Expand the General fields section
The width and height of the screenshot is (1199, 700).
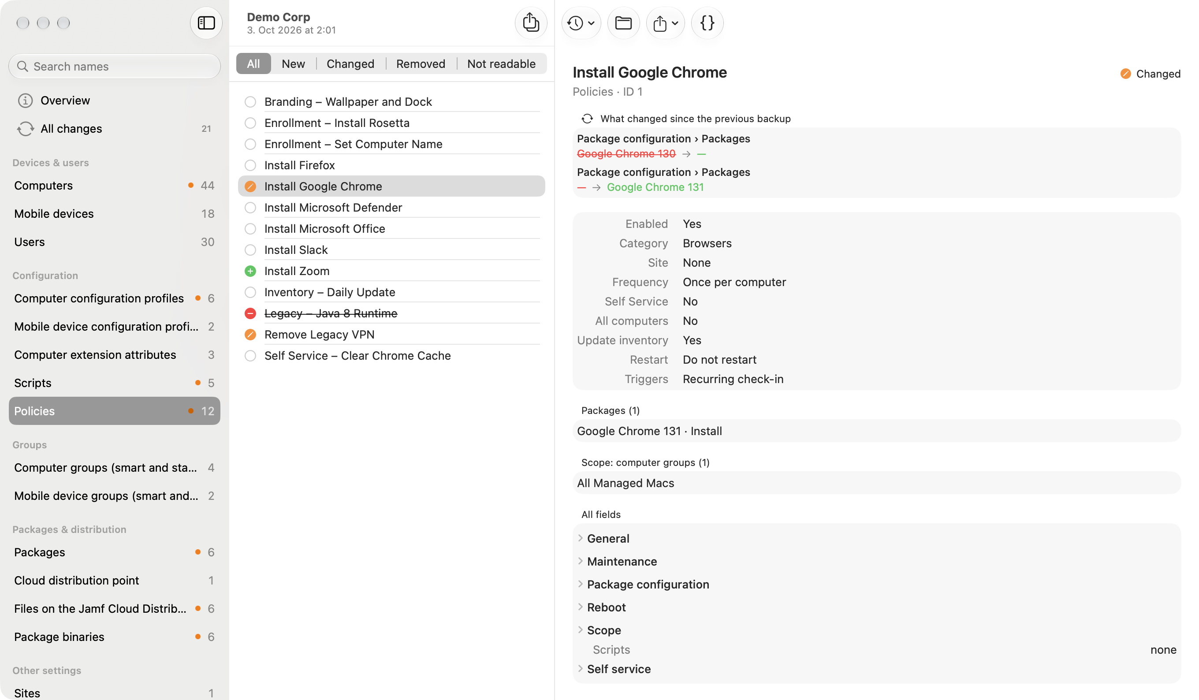click(x=581, y=538)
